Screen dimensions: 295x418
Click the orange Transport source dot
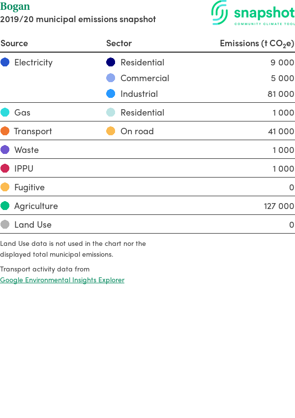5,131
